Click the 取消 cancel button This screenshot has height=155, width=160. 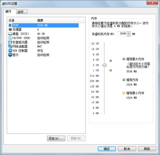pos(127,149)
